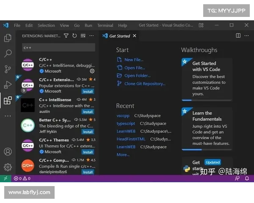Image resolution: width=254 pixels, height=203 pixels.
Task: Open recent vsccpp workspace
Action: click(123, 116)
